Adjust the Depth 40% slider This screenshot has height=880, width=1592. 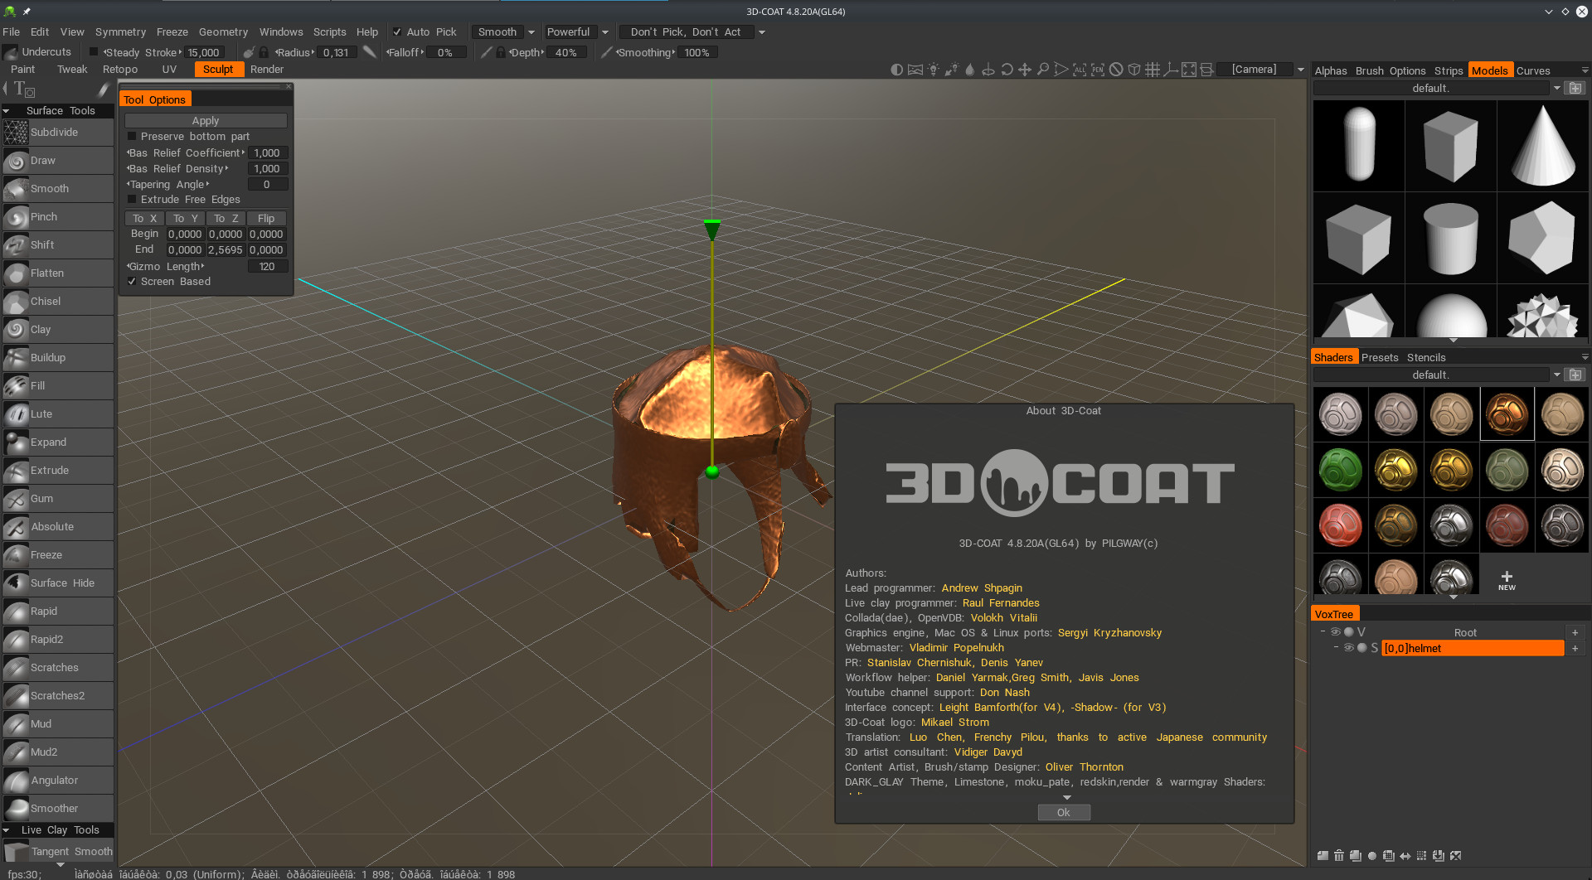click(x=566, y=52)
